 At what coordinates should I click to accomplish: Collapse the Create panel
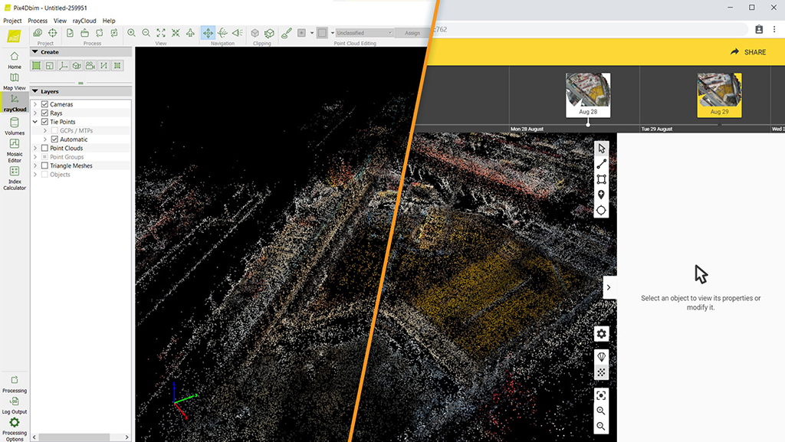click(x=35, y=51)
